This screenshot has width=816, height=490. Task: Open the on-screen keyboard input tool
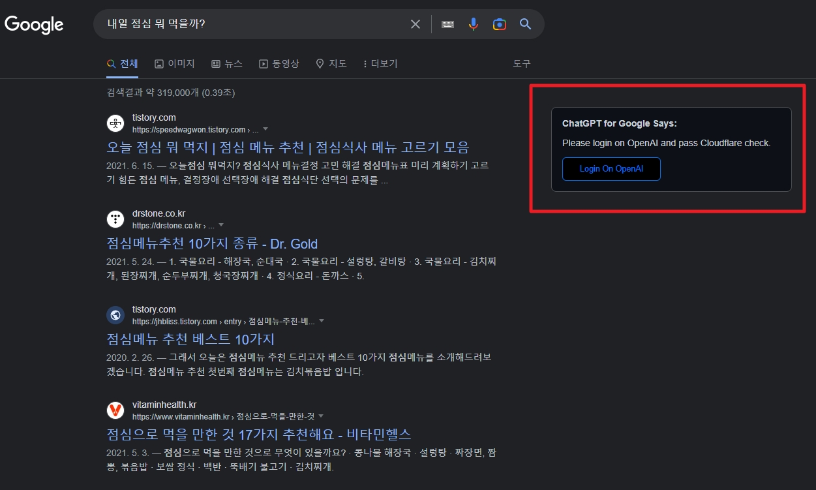point(447,24)
